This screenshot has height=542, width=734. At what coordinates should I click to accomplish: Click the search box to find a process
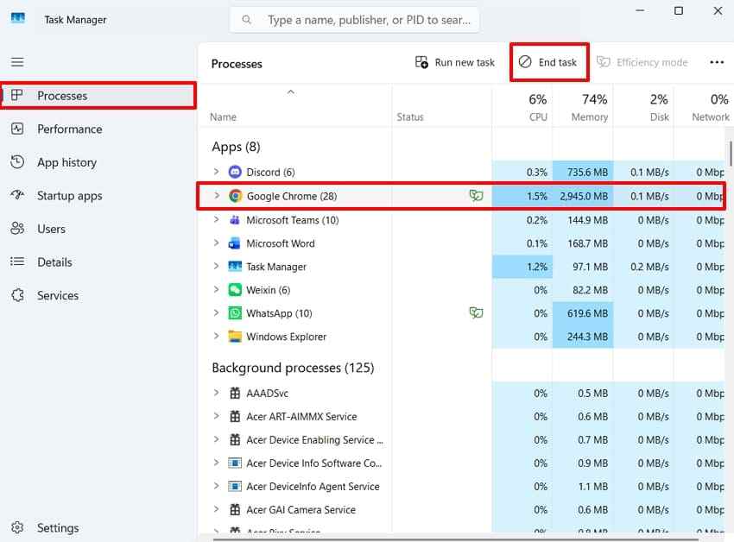[x=354, y=20]
